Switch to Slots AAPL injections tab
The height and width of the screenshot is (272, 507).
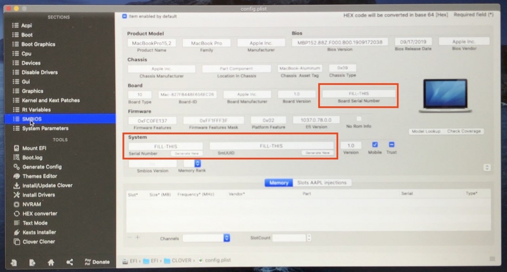322,183
